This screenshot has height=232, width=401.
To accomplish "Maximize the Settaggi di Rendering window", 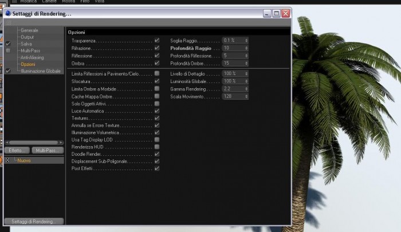I will point(276,13).
